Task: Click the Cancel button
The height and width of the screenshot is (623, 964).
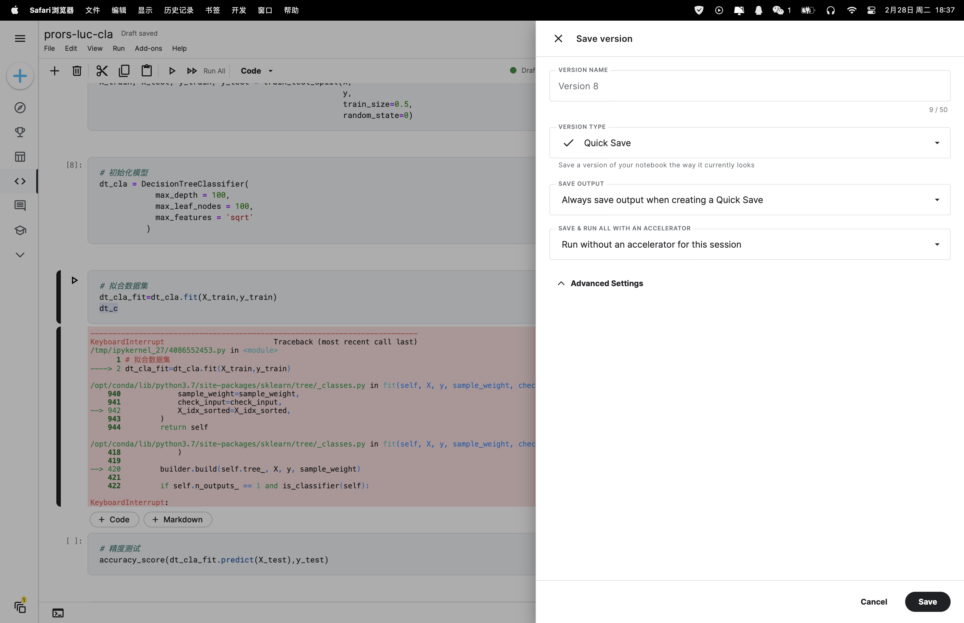Action: [x=874, y=602]
